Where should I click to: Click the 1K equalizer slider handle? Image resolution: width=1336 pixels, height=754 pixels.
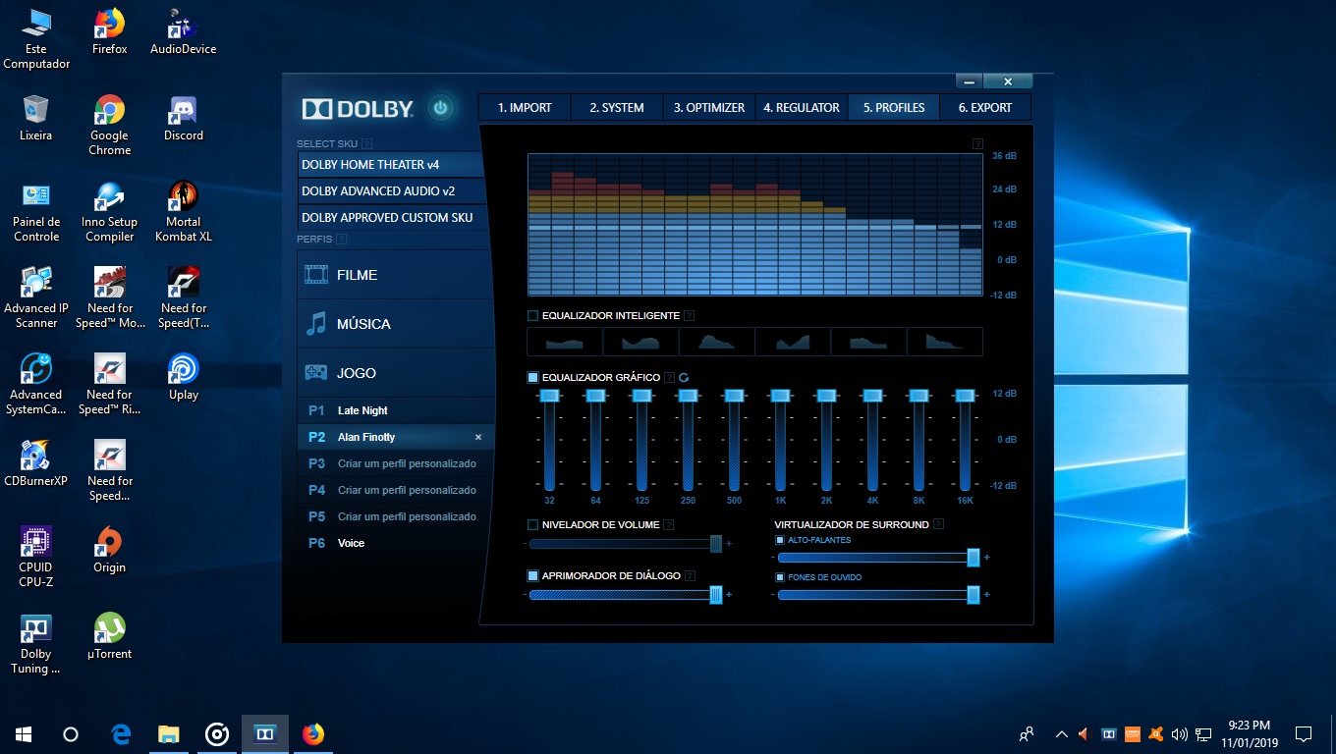coord(780,396)
